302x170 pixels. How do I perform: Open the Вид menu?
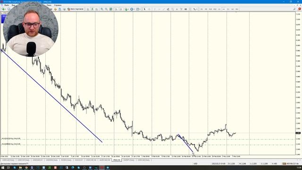pos(13,5)
